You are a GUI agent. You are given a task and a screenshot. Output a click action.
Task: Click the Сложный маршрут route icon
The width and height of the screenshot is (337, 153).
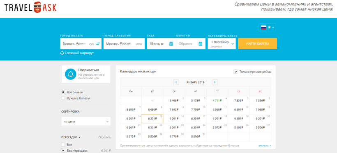tap(62, 53)
